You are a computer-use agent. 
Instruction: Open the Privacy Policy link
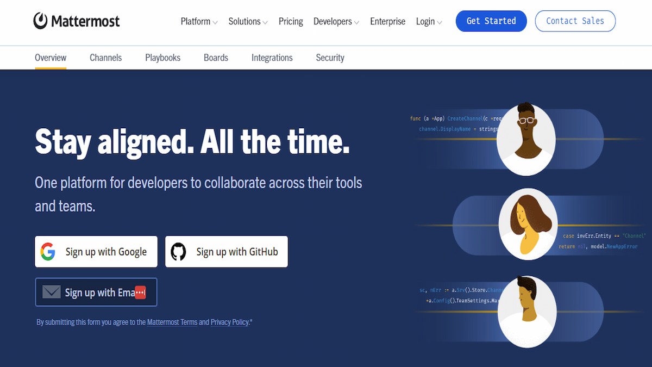pos(229,322)
